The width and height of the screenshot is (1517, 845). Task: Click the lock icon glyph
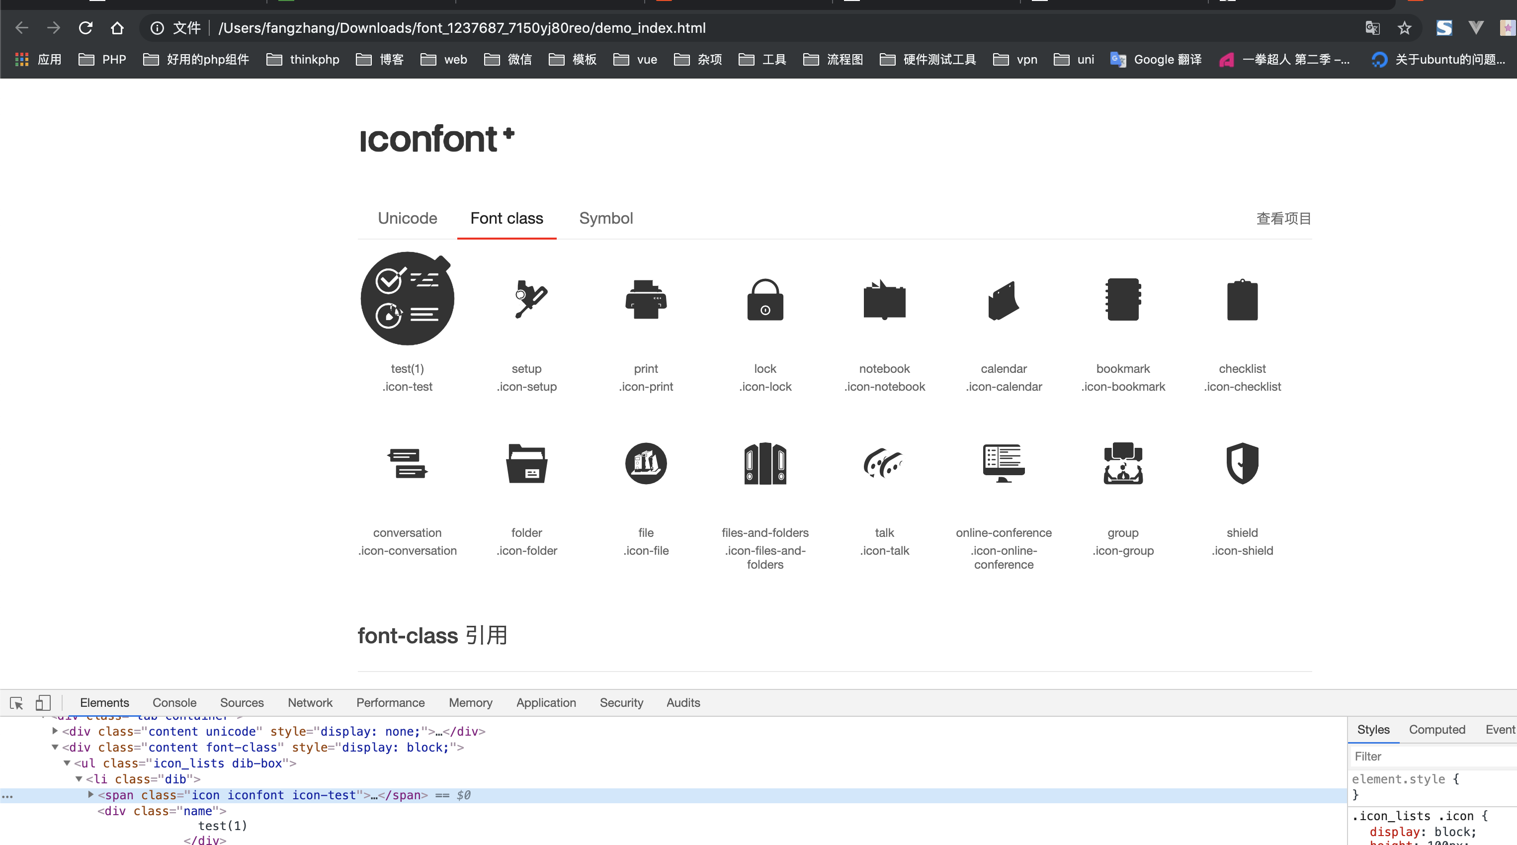click(x=765, y=299)
